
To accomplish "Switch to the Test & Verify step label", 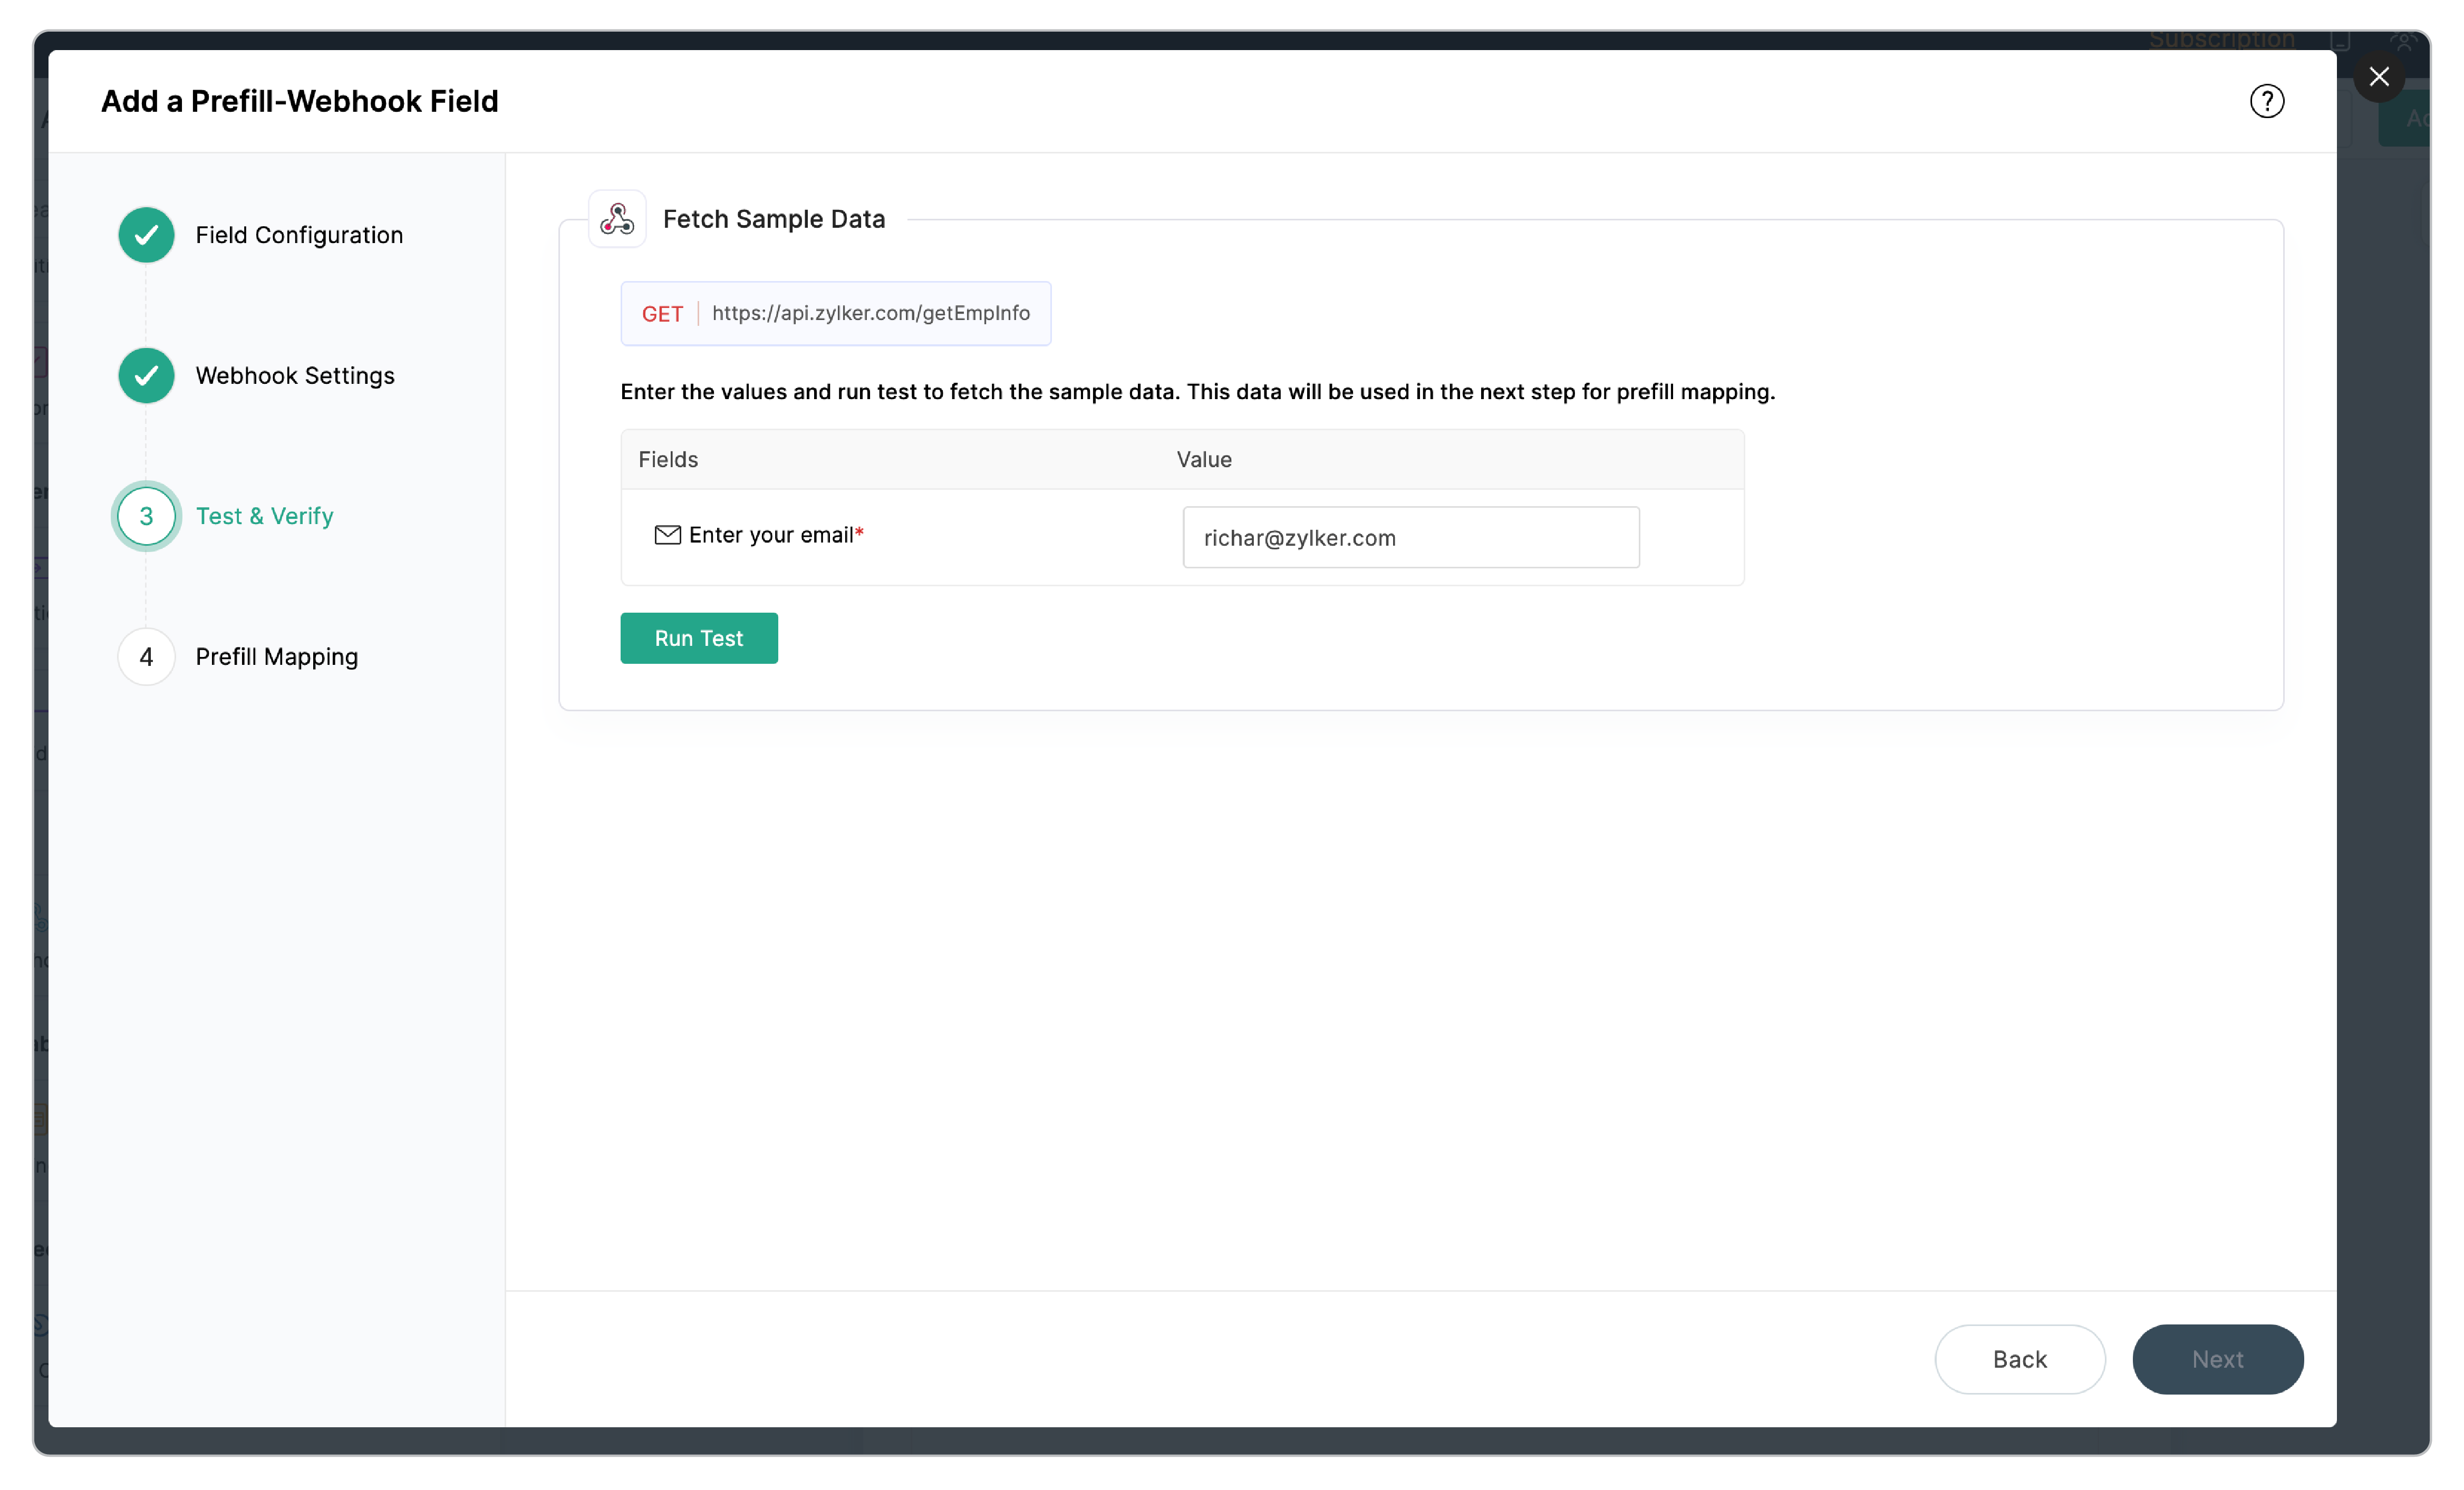I will 264,516.
